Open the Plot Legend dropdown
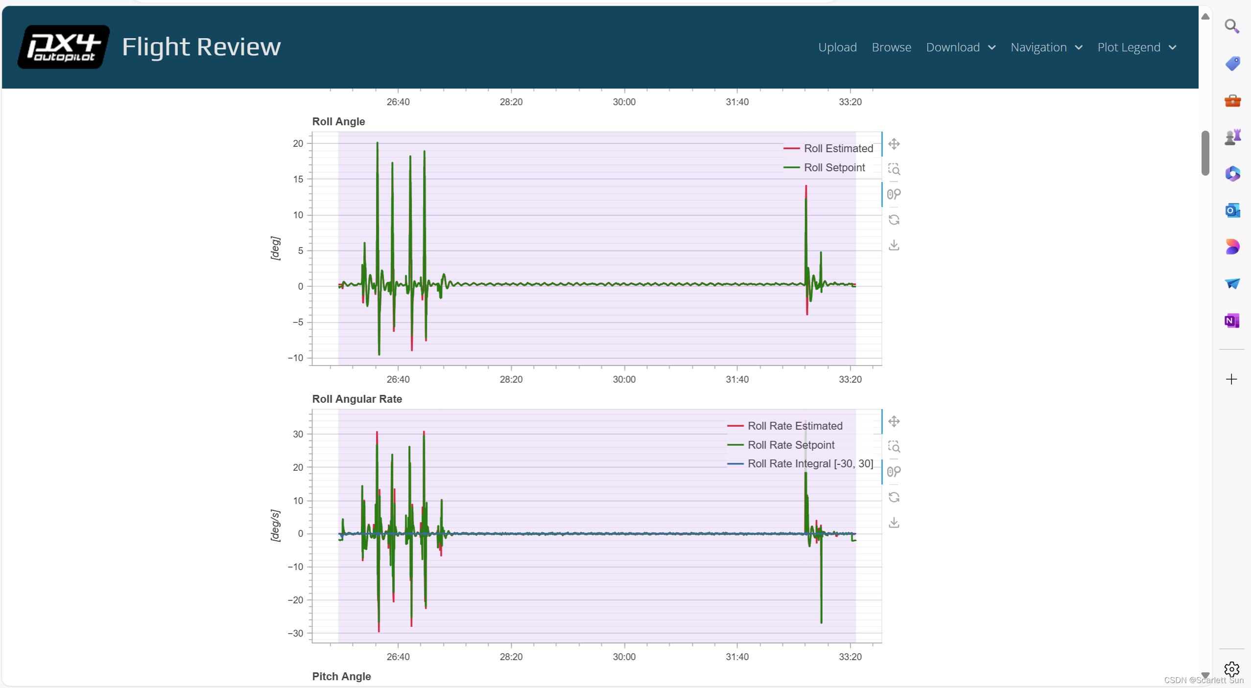1251x688 pixels. tap(1136, 47)
